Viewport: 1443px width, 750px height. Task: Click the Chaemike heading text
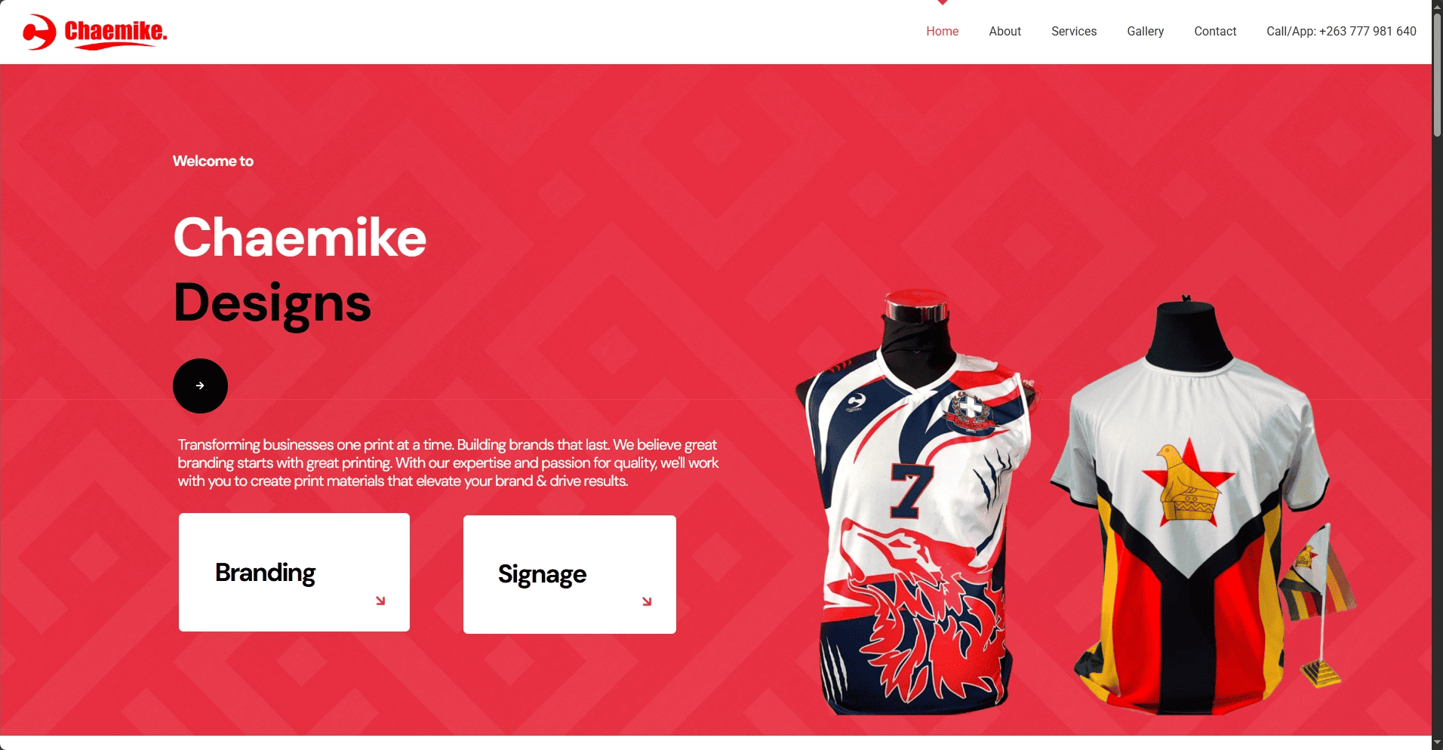[300, 237]
